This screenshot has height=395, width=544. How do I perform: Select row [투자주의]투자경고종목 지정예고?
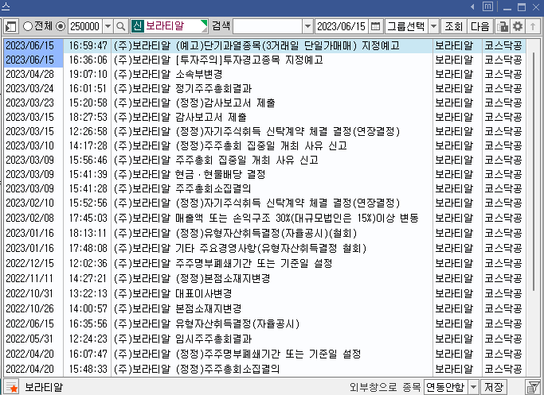click(x=265, y=60)
